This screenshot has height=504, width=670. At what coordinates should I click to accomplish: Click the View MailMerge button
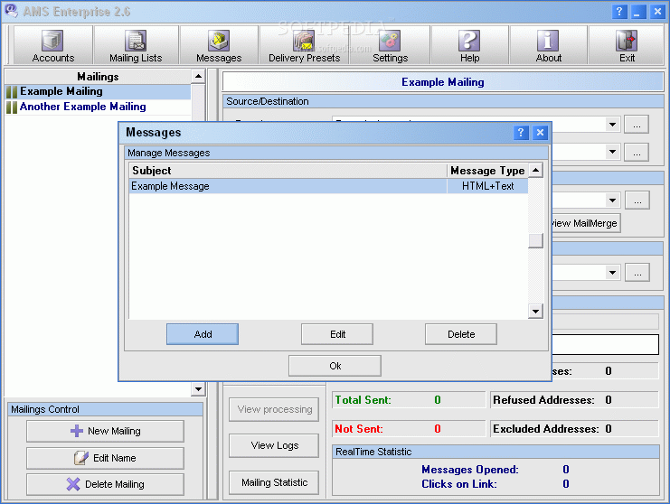point(585,223)
